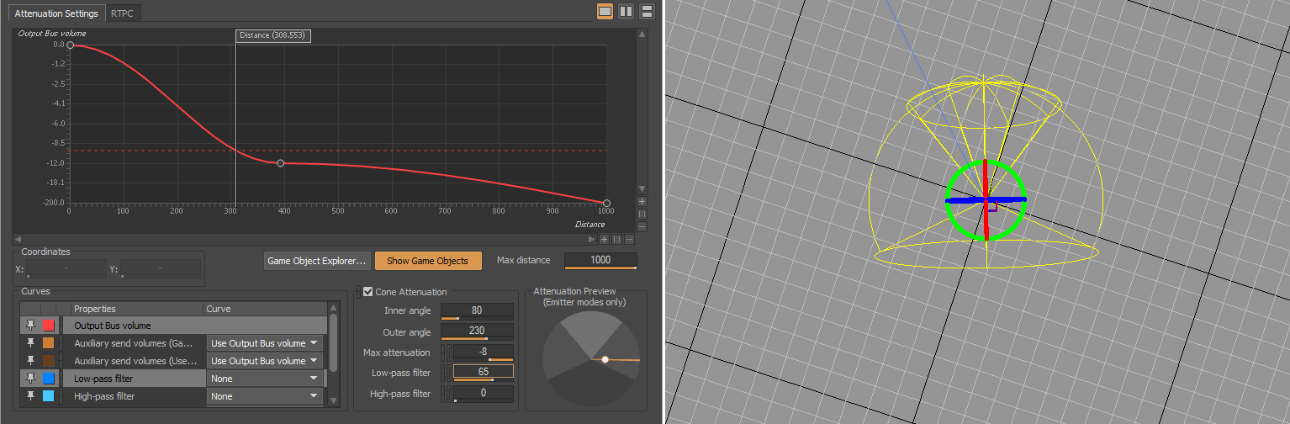Pin the User-defined auxiliary send volumes curve
This screenshot has height=424, width=1290.
31,360
